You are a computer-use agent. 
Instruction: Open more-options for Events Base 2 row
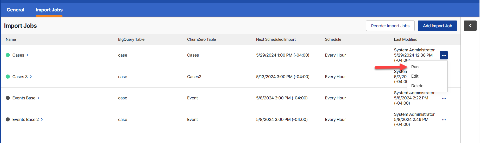[x=444, y=120]
